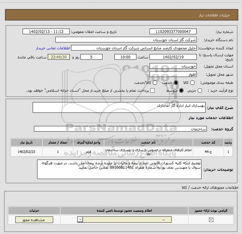The image size is (242, 234).
Task: Open the license status dropdown arrow
Action: pyautogui.click(x=80, y=220)
